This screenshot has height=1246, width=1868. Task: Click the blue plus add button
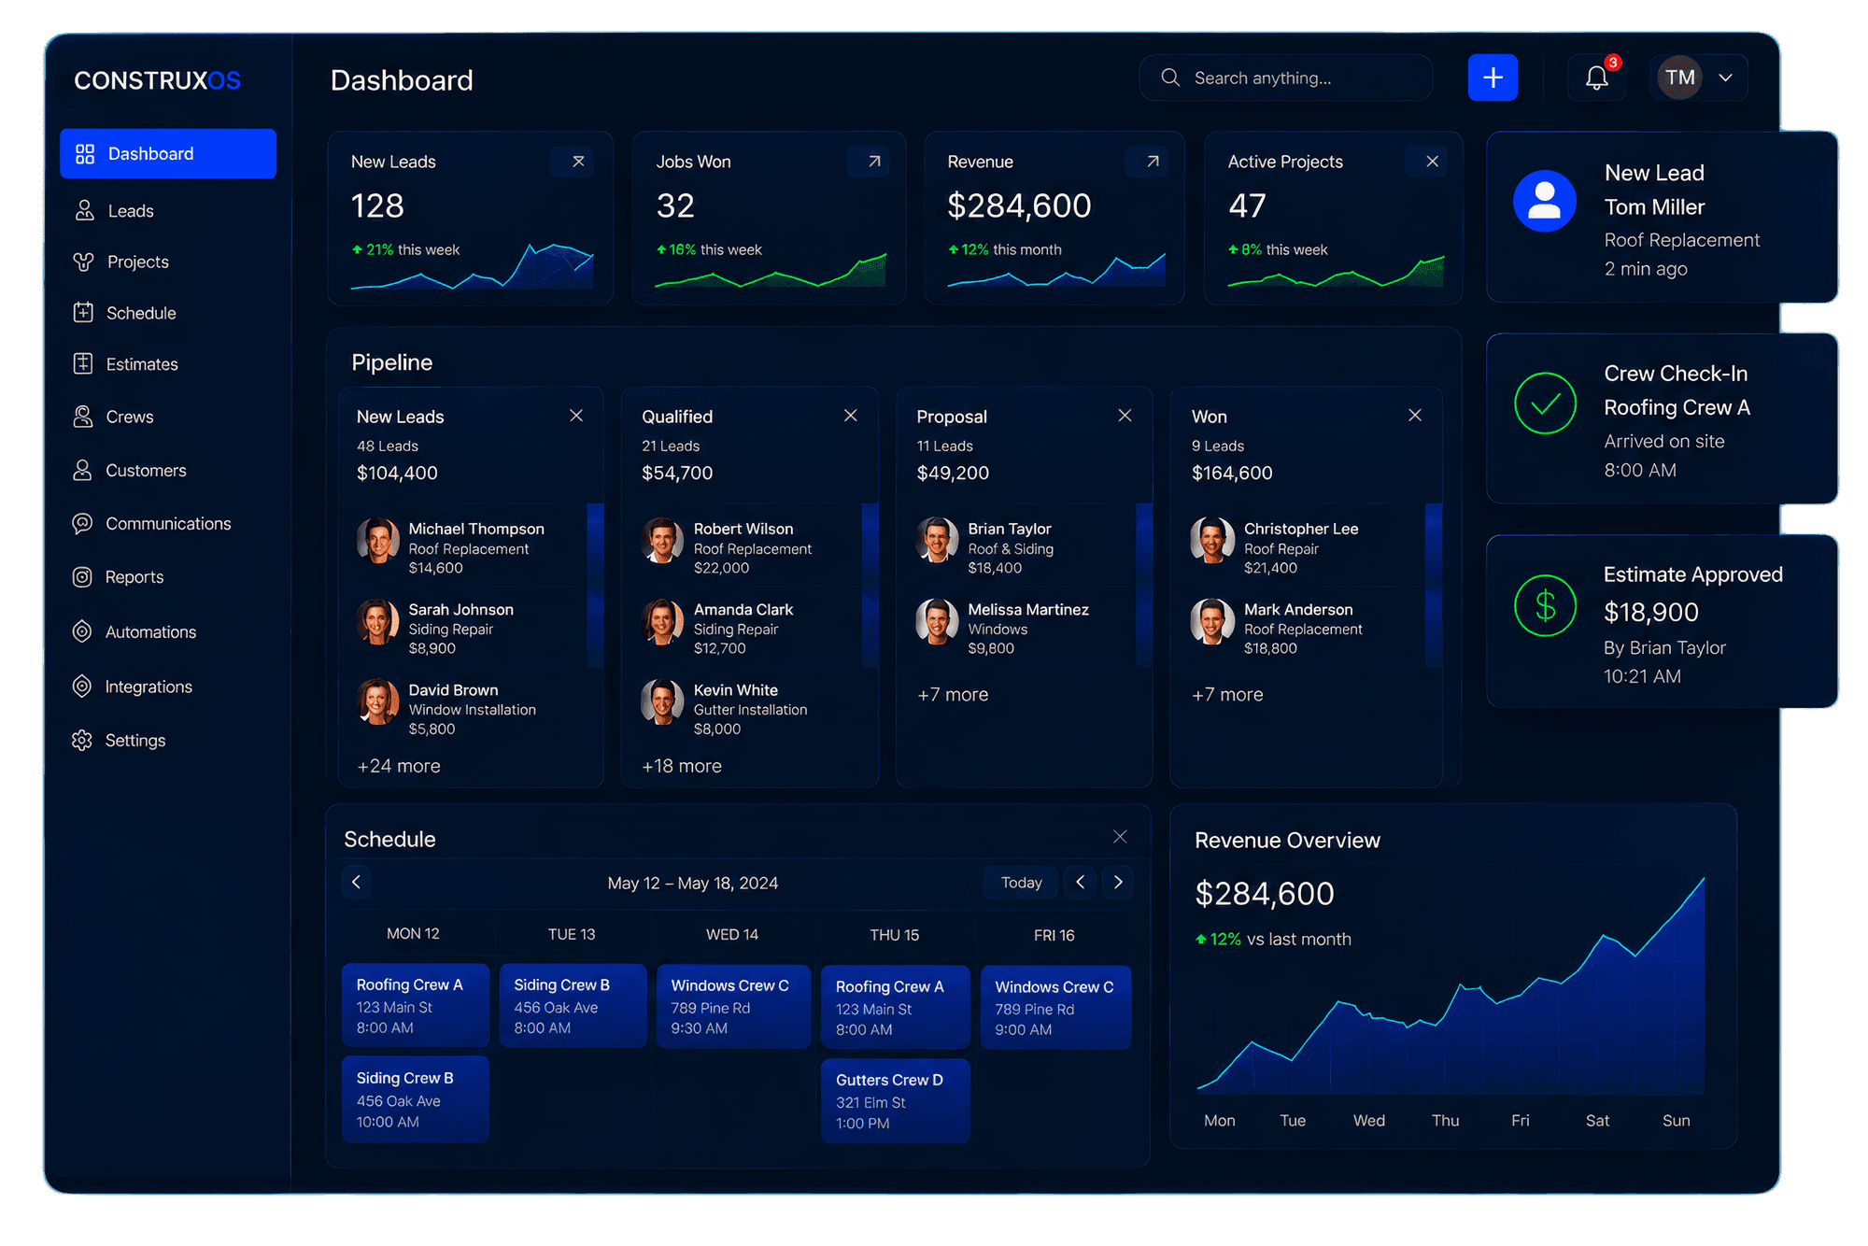[x=1493, y=78]
